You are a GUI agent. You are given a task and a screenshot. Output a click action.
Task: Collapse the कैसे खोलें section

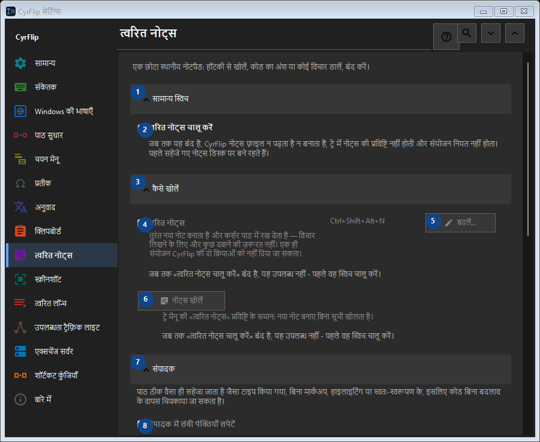click(x=320, y=189)
